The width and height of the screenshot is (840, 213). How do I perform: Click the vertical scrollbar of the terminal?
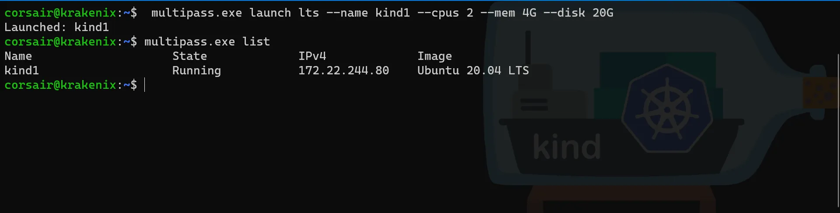tap(837, 131)
